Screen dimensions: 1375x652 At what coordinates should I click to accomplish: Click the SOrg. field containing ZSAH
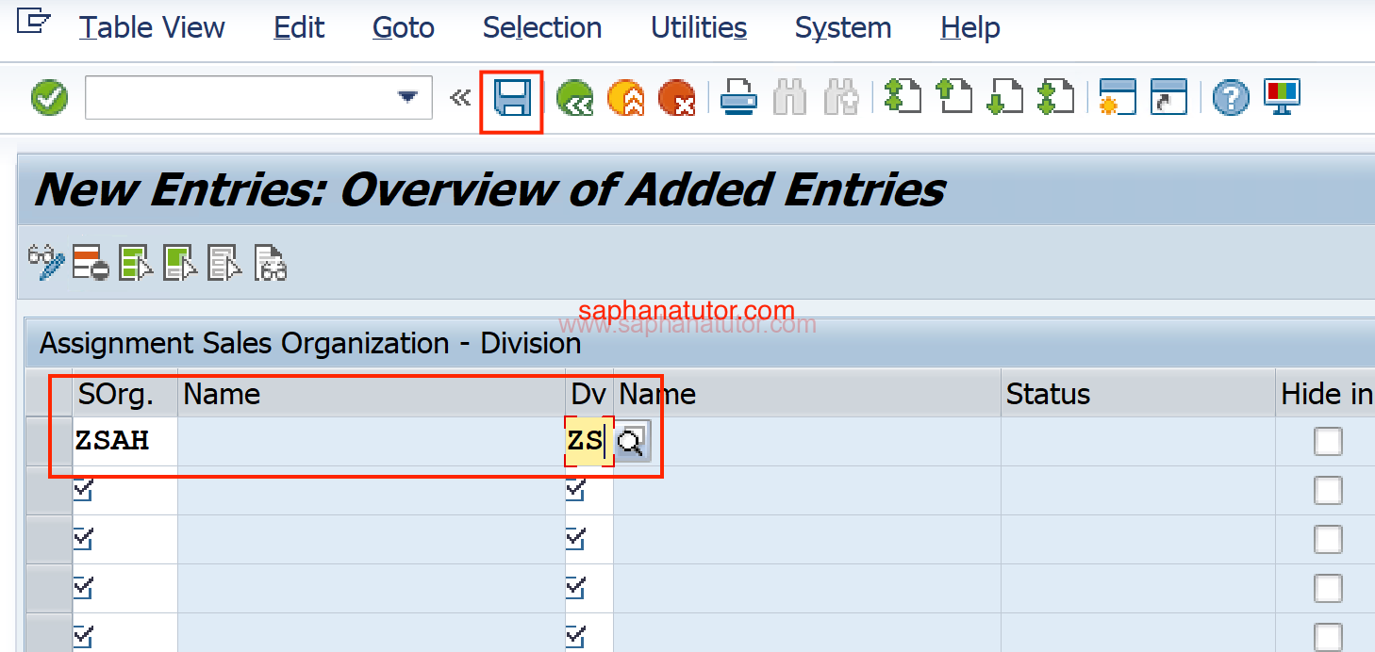coord(125,442)
